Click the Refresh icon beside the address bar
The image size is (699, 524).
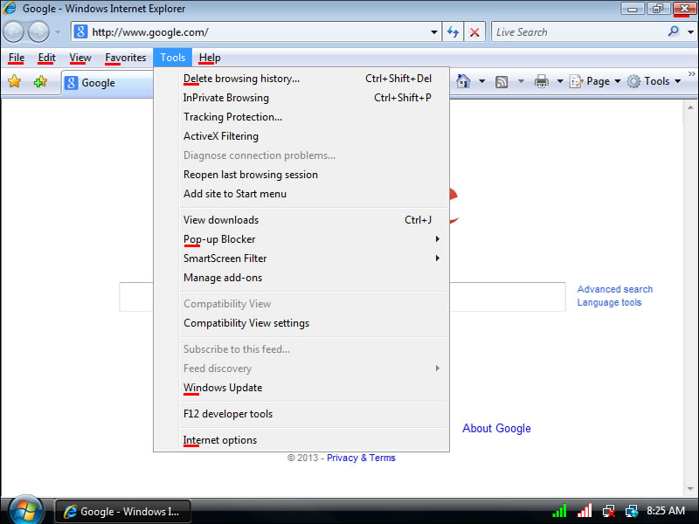(453, 32)
